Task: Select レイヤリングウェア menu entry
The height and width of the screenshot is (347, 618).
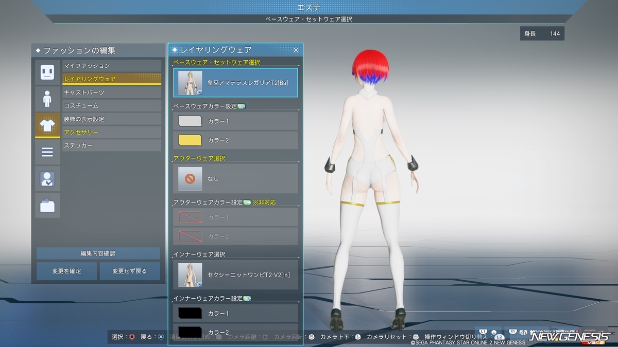Action: pyautogui.click(x=112, y=79)
